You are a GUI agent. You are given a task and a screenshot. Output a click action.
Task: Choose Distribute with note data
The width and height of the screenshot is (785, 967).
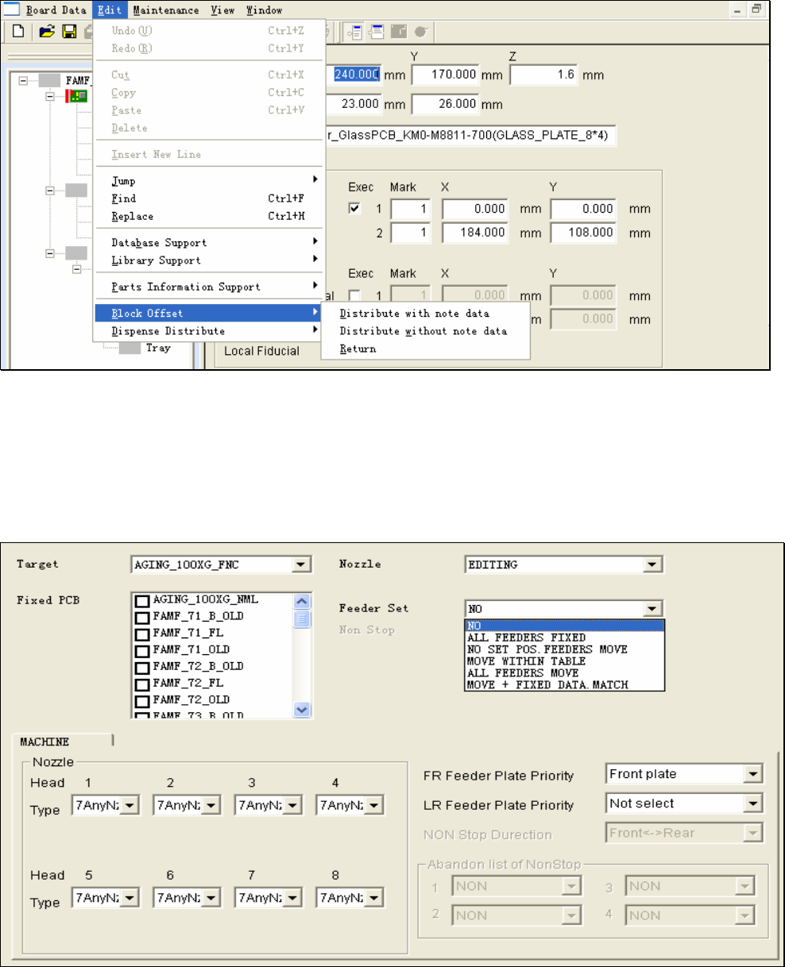coord(426,314)
